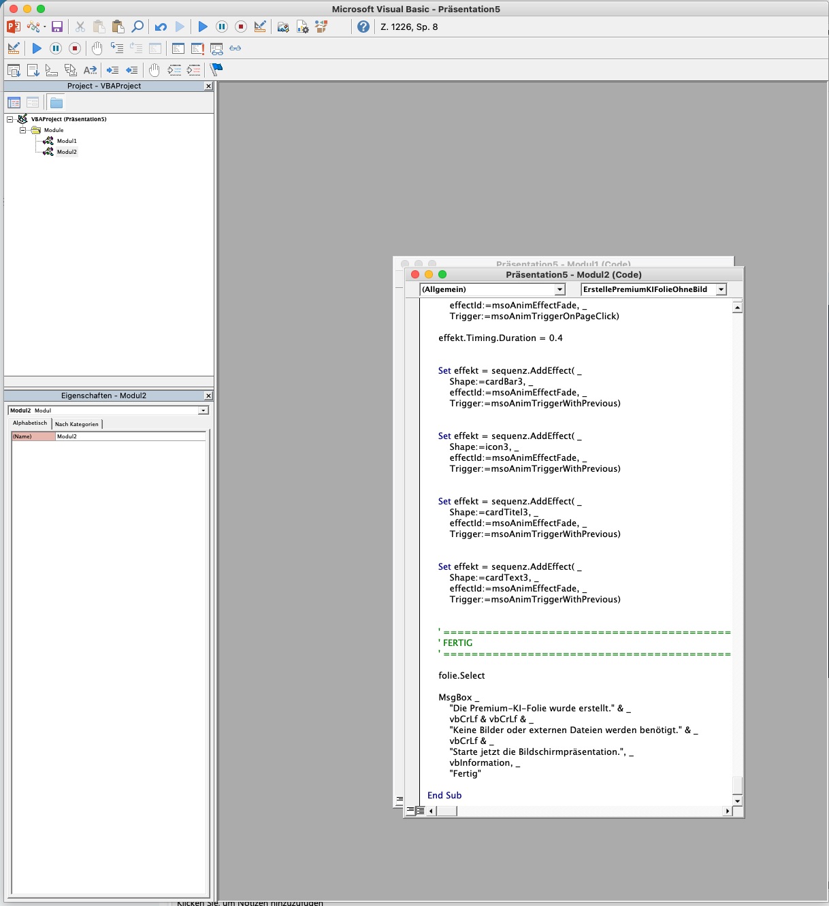Open Visual Basic Help question mark

(363, 27)
